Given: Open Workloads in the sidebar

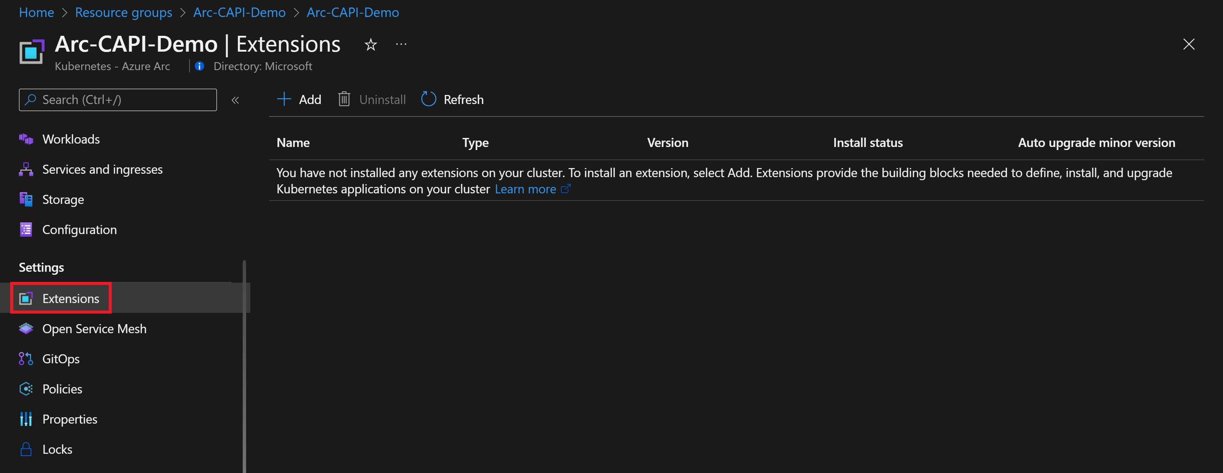Looking at the screenshot, I should [x=71, y=139].
